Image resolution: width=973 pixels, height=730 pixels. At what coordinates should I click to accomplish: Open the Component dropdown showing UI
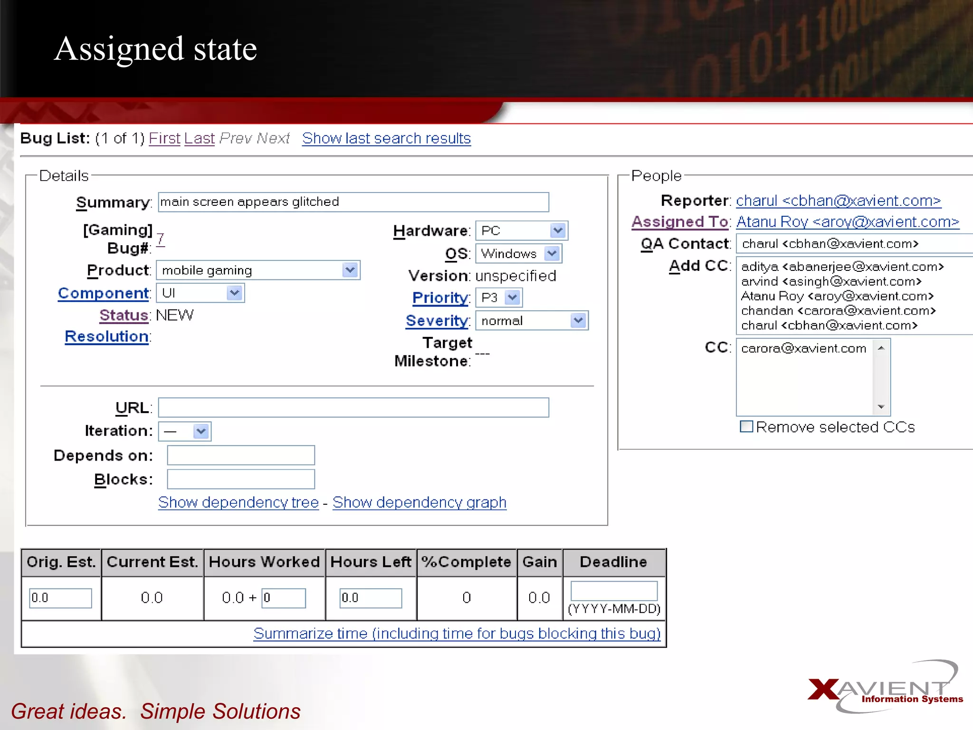[x=200, y=293]
